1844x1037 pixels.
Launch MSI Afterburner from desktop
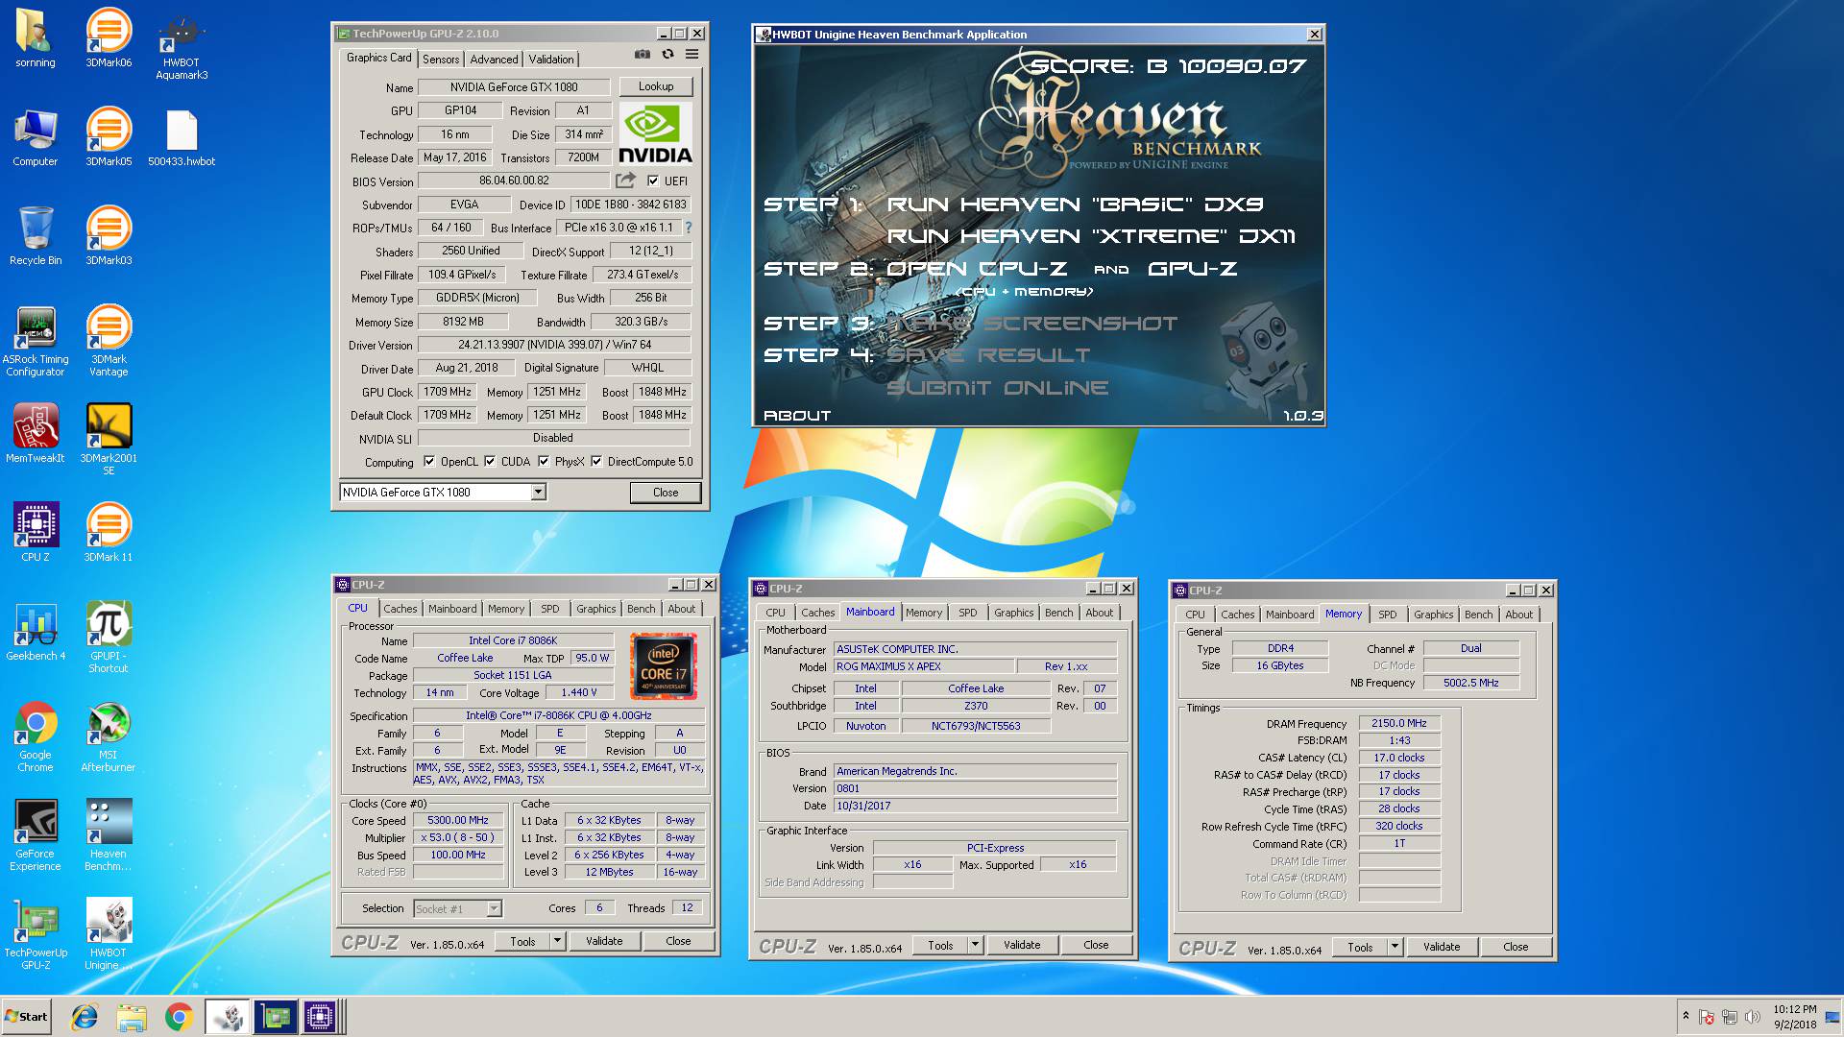[109, 736]
